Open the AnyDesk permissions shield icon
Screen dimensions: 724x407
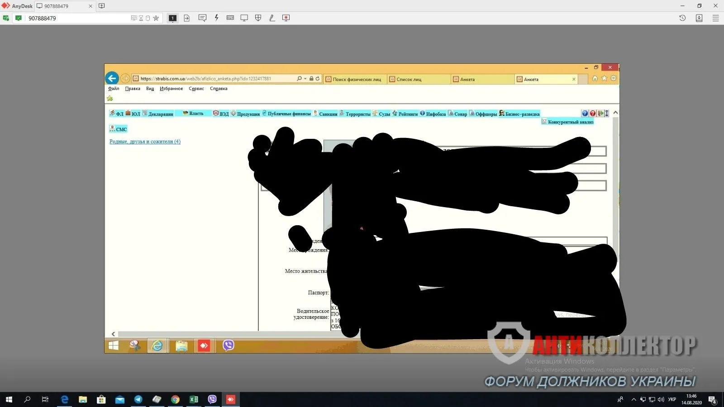tap(258, 18)
